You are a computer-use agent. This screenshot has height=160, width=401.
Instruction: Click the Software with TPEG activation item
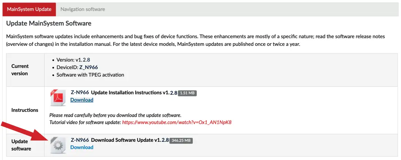point(90,75)
